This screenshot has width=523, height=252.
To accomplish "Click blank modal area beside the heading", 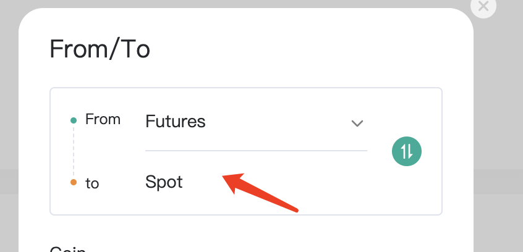I will (x=300, y=49).
